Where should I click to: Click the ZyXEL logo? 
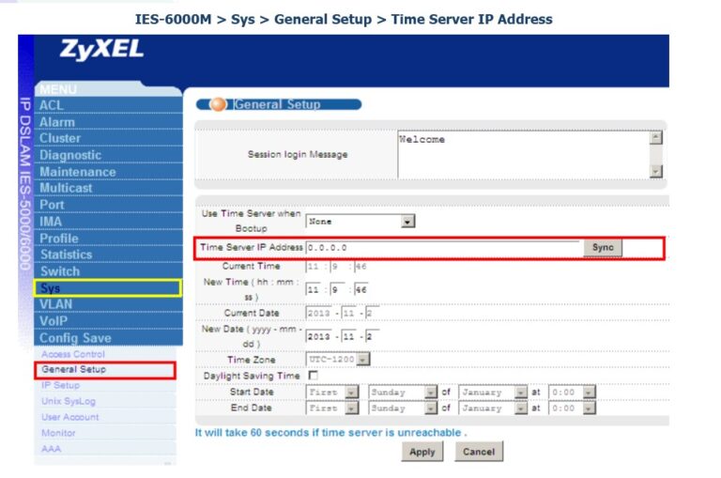point(101,49)
